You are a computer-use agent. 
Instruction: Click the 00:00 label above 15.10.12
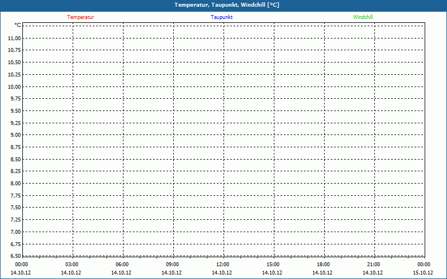(424, 264)
